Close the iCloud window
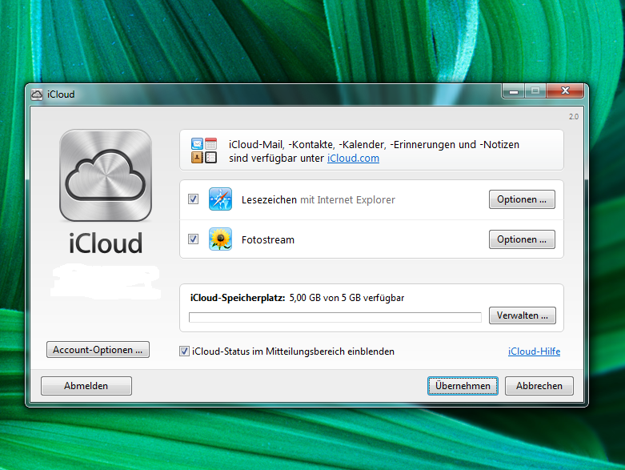This screenshot has width=625, height=470. point(565,91)
